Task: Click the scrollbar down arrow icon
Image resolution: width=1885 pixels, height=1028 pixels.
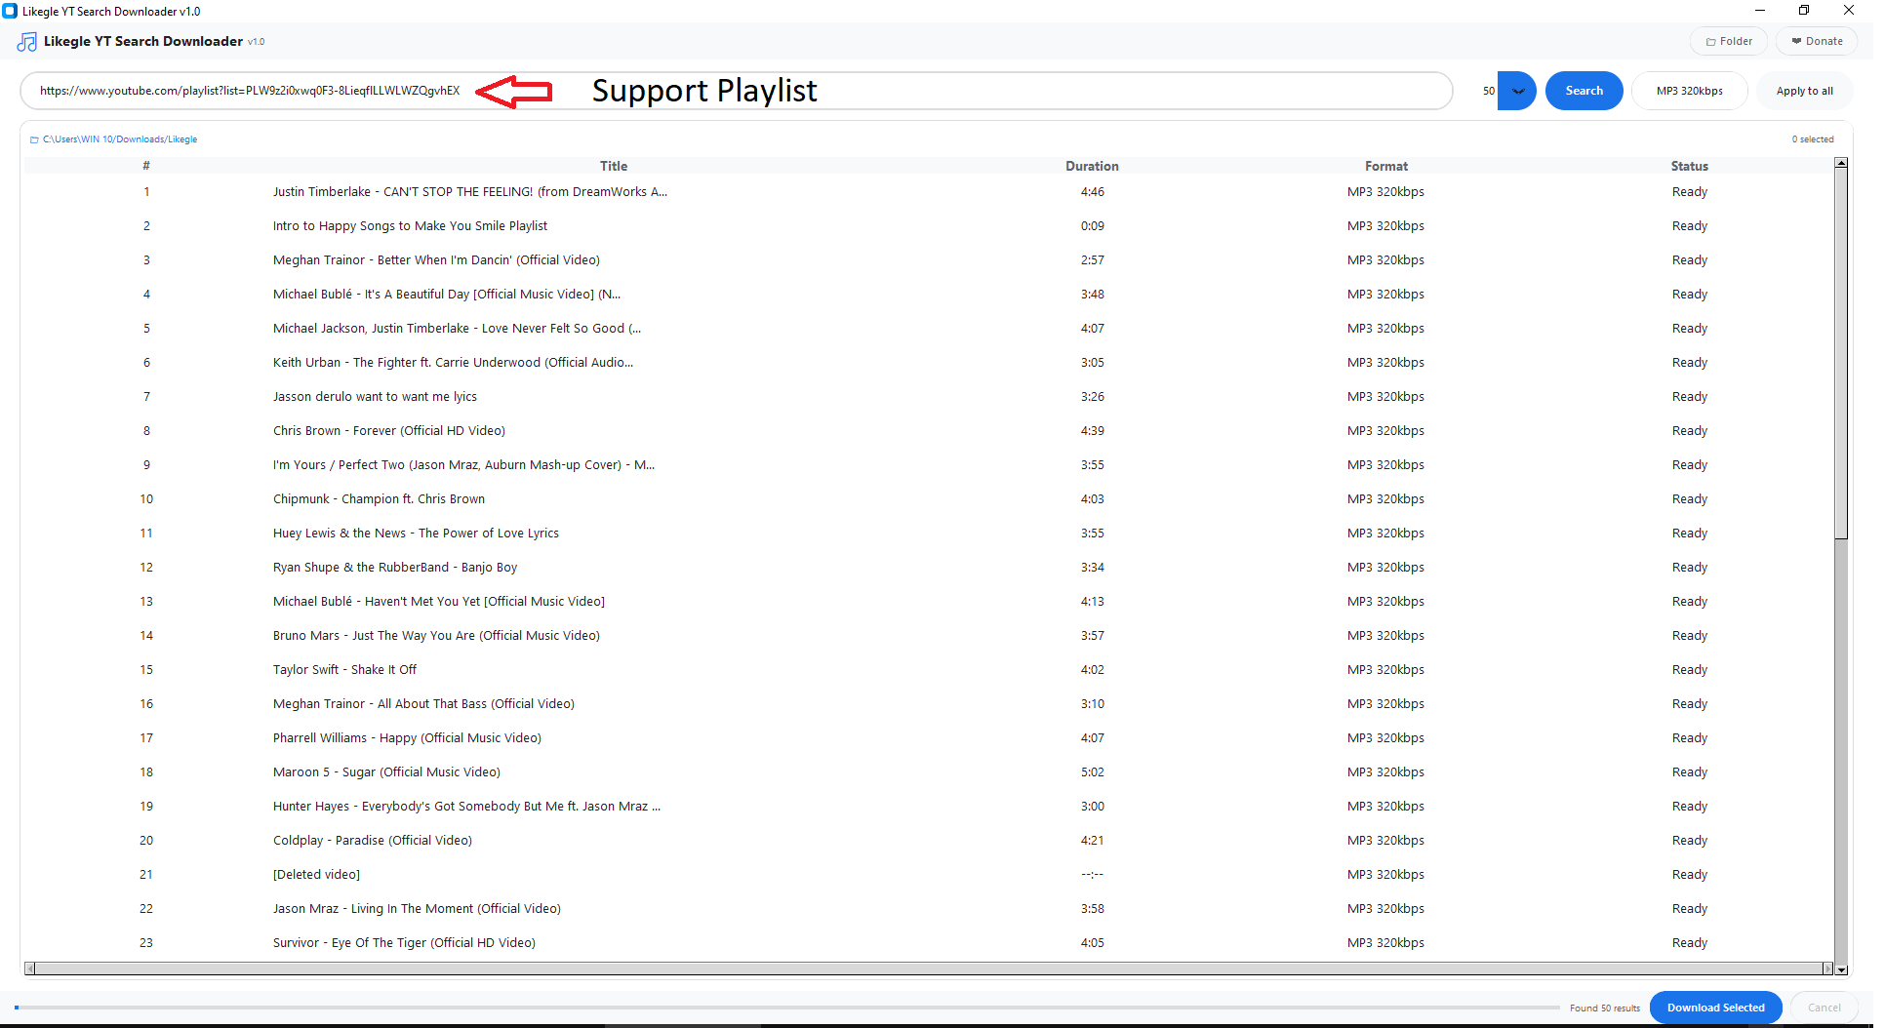Action: pyautogui.click(x=1841, y=970)
